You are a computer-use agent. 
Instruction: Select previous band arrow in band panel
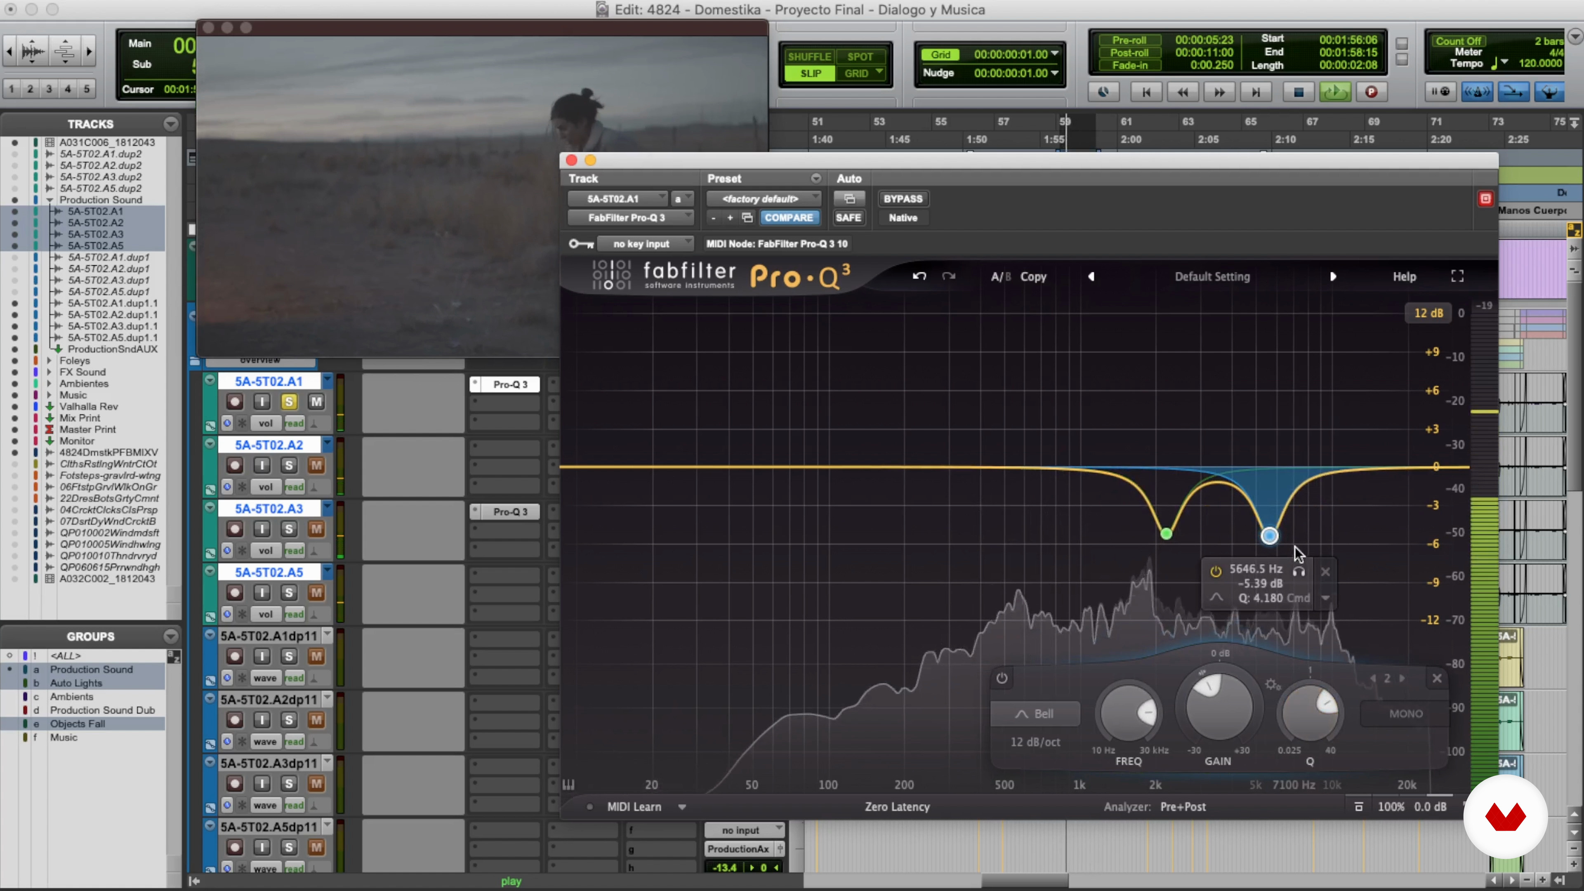(1372, 678)
